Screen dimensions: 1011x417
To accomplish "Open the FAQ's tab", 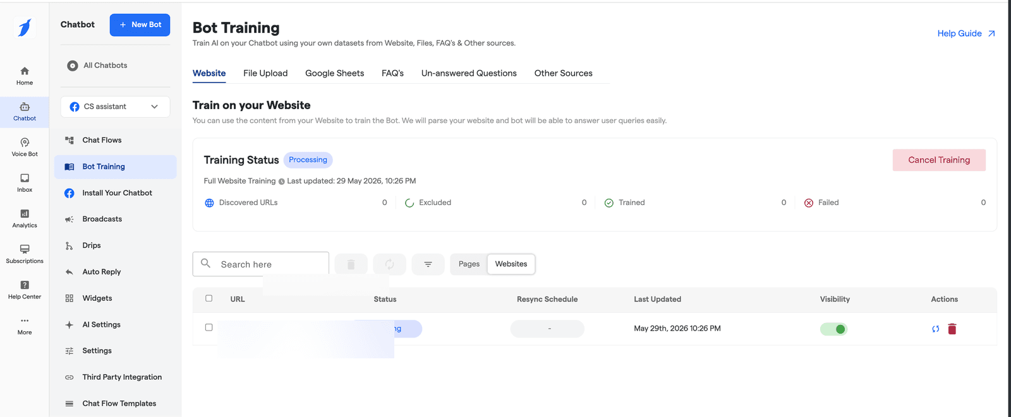I will [392, 73].
